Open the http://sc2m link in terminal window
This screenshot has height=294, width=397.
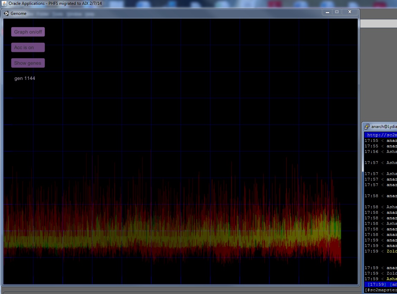(x=382, y=135)
